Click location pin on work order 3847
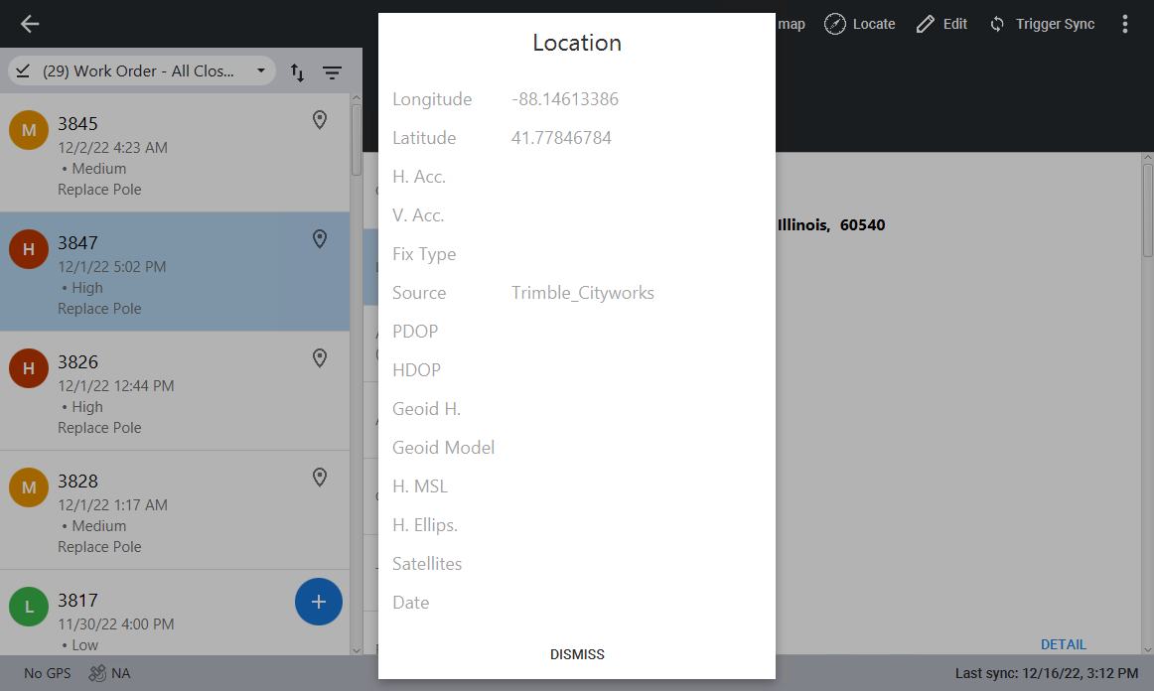The image size is (1154, 691). [x=320, y=239]
